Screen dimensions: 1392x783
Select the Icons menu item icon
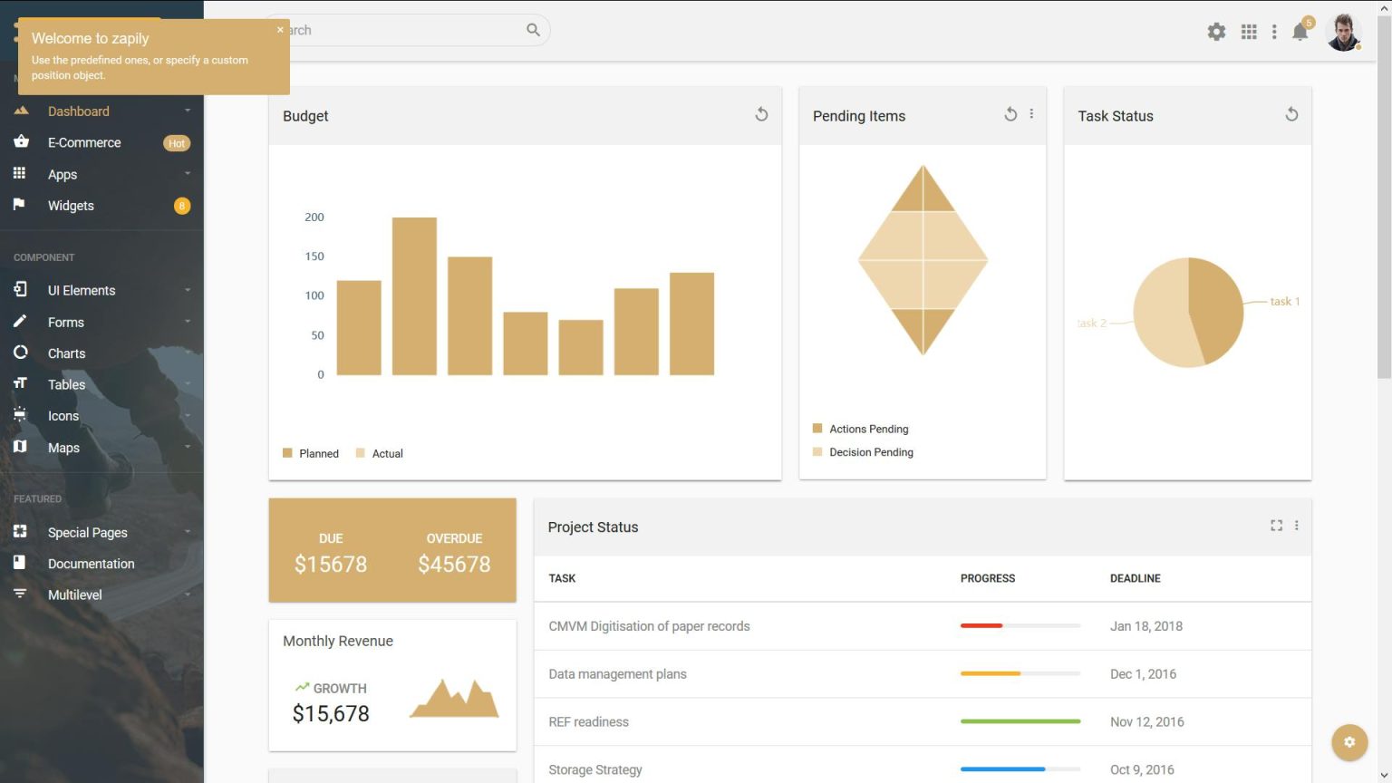click(20, 414)
